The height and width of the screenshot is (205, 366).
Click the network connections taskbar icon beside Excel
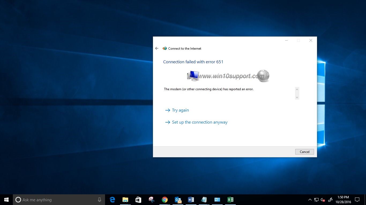(217, 200)
